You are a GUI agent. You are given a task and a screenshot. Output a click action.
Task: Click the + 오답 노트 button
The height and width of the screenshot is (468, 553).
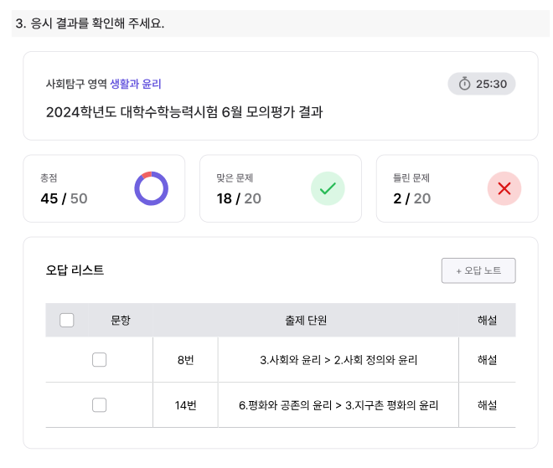click(x=478, y=270)
